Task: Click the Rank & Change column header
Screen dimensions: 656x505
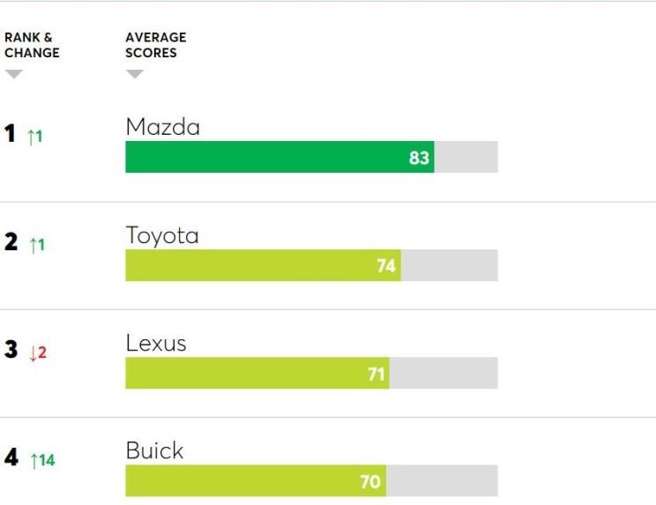Action: 32,45
